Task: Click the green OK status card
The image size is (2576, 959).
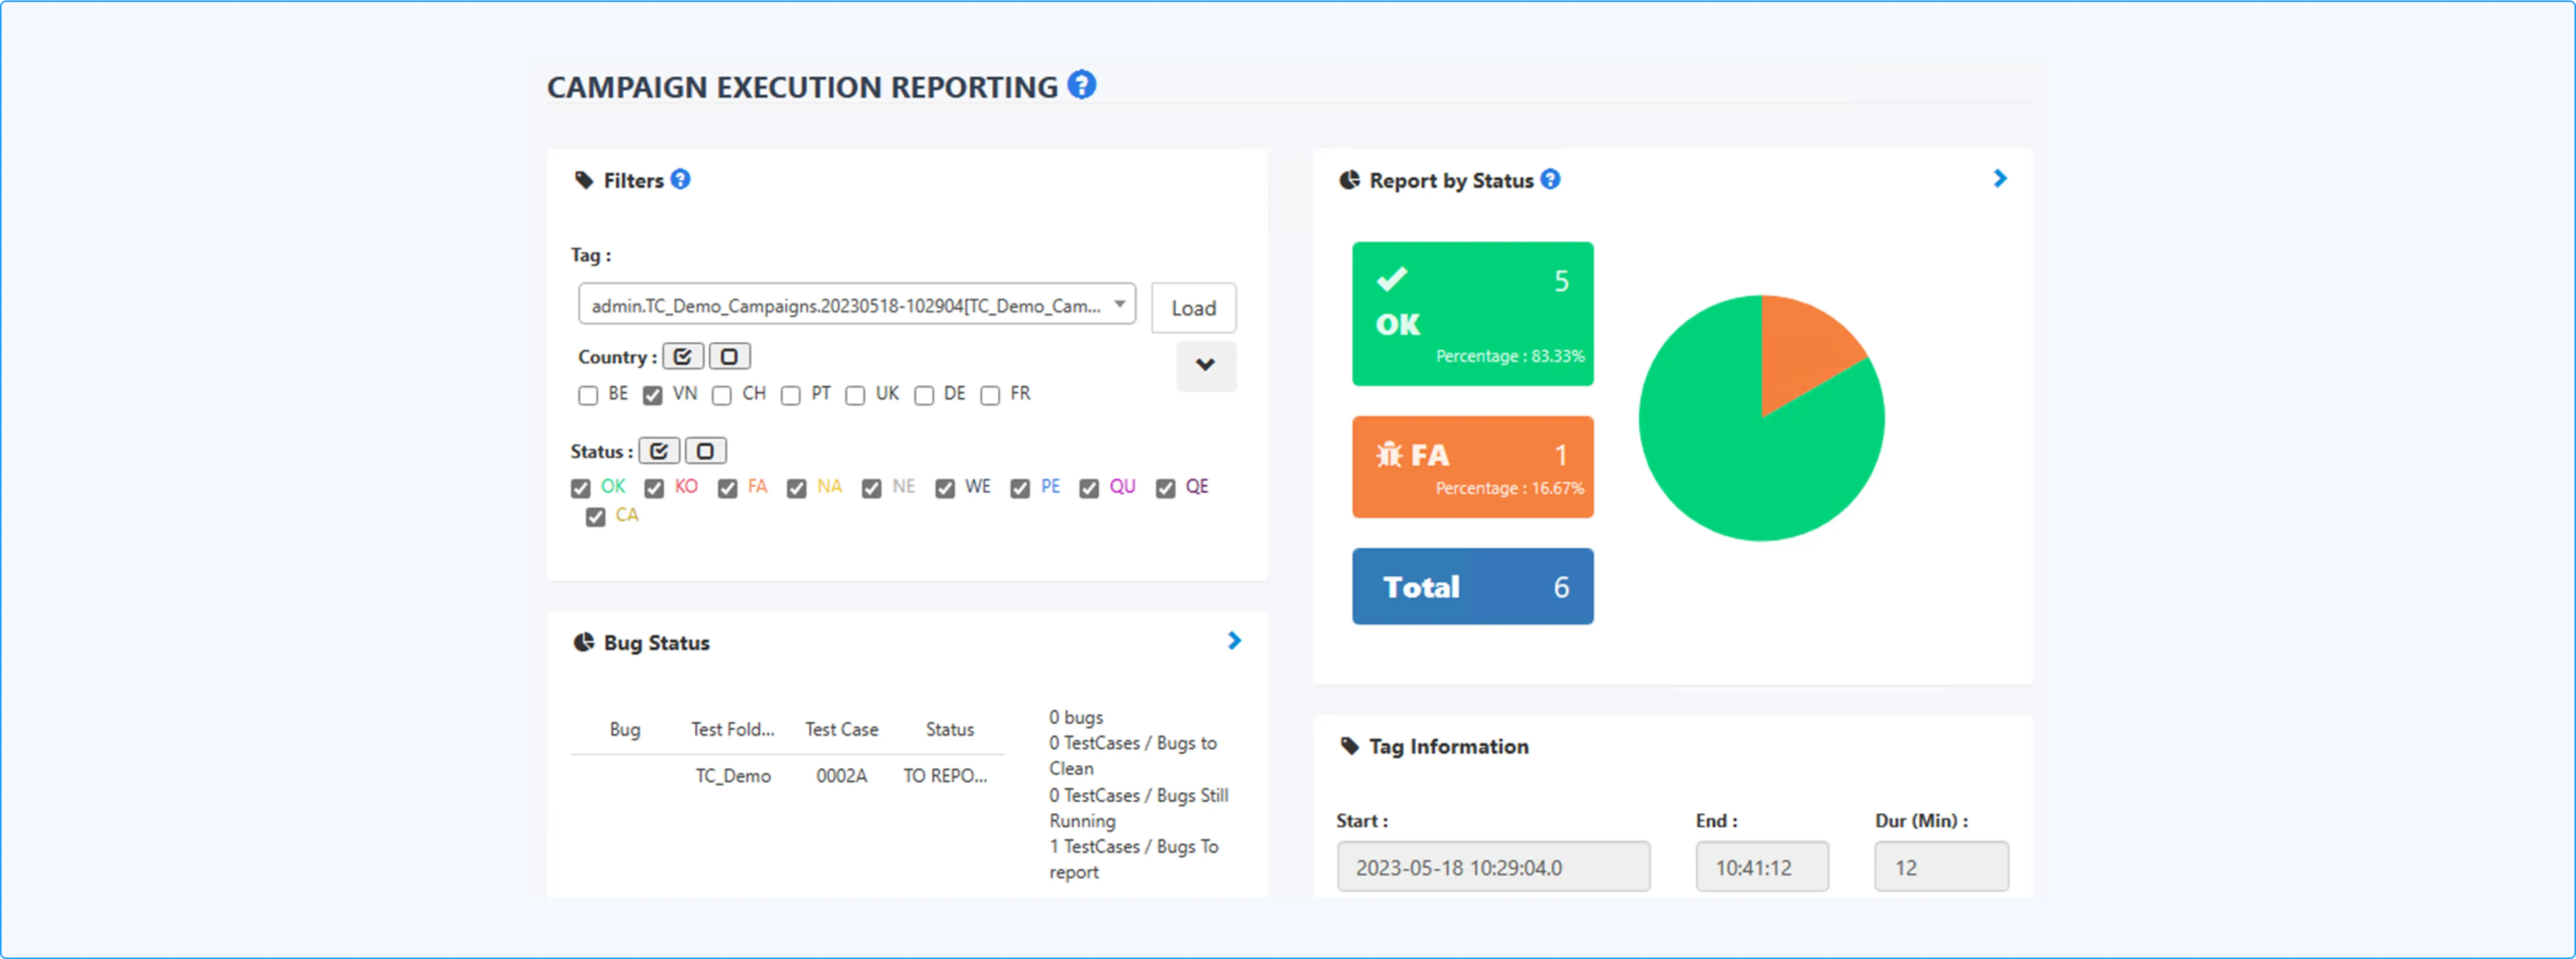Action: pyautogui.click(x=1473, y=314)
